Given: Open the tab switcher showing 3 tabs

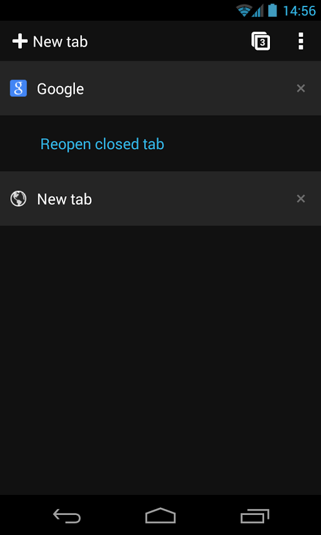Looking at the screenshot, I should tap(261, 41).
